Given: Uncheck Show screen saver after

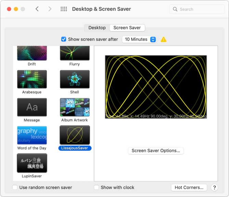Looking at the screenshot, I should click(64, 39).
